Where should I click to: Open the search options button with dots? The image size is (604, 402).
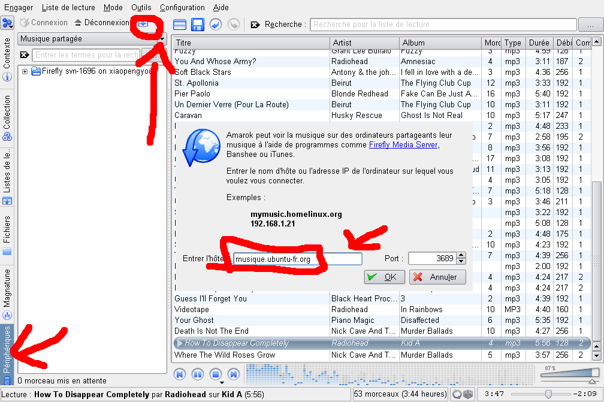[x=591, y=25]
